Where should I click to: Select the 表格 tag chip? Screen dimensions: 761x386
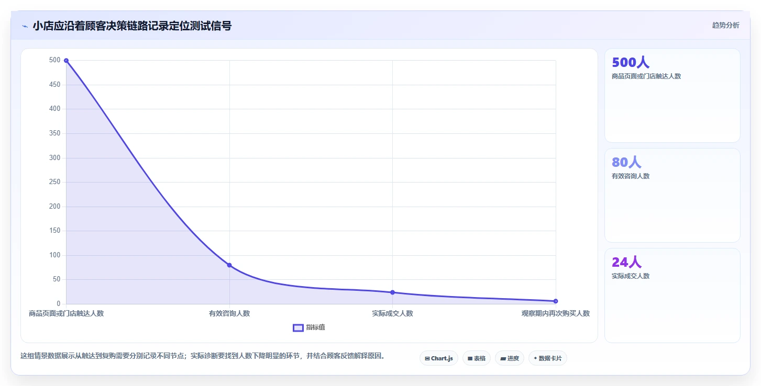(477, 358)
